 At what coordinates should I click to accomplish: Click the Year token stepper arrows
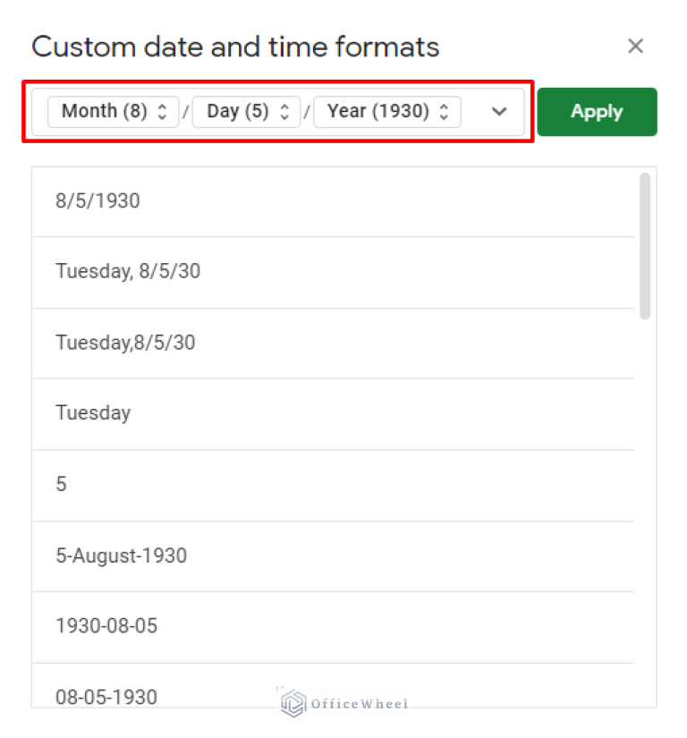tap(444, 111)
